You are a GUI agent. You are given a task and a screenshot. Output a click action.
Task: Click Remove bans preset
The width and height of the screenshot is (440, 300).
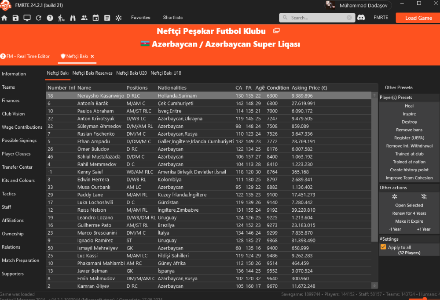click(409, 130)
